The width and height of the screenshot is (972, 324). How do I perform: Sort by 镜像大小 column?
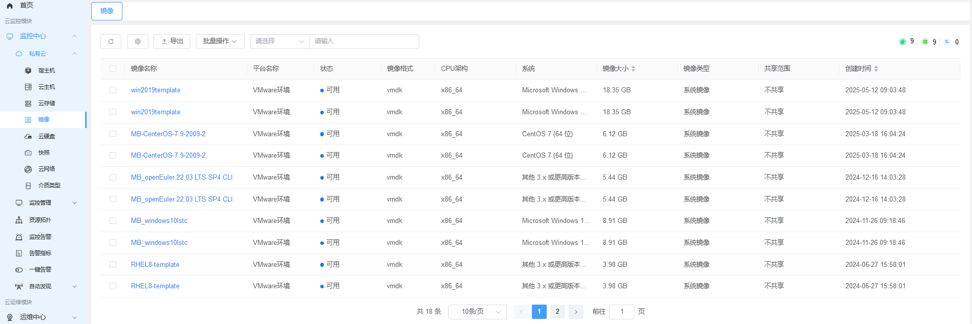pyautogui.click(x=633, y=68)
